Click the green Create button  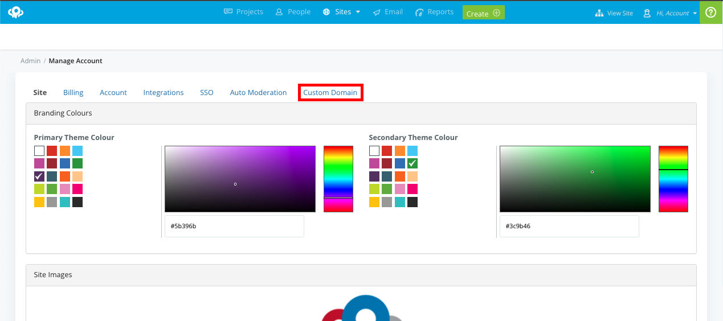483,13
